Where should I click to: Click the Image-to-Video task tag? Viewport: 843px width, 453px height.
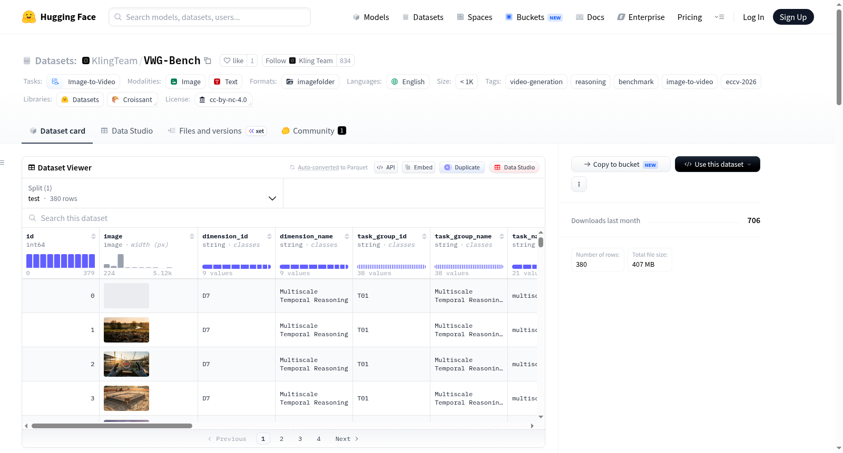pyautogui.click(x=83, y=82)
